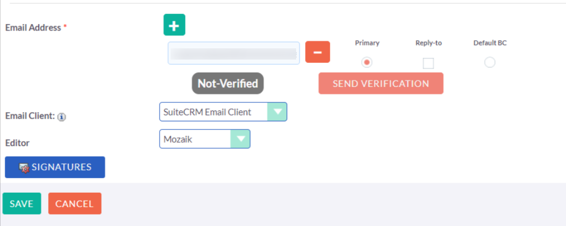Viewport: 566px width, 226px height.
Task: Click the Email Client label text
Action: (30, 115)
